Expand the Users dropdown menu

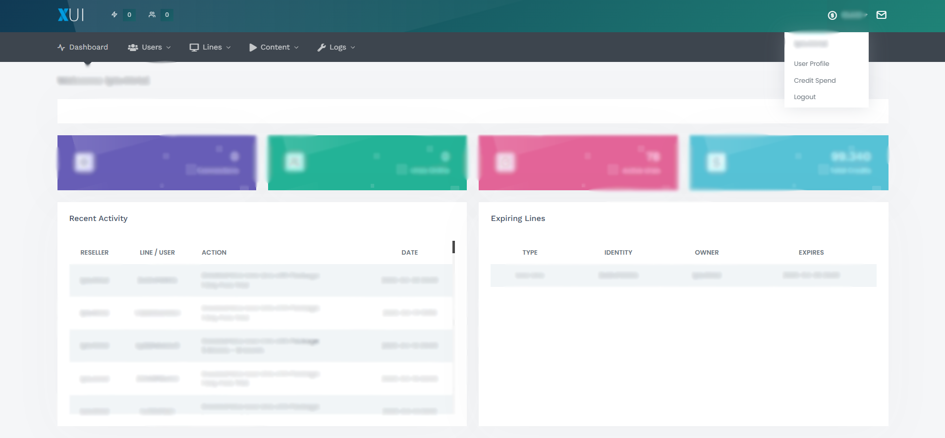[149, 48]
